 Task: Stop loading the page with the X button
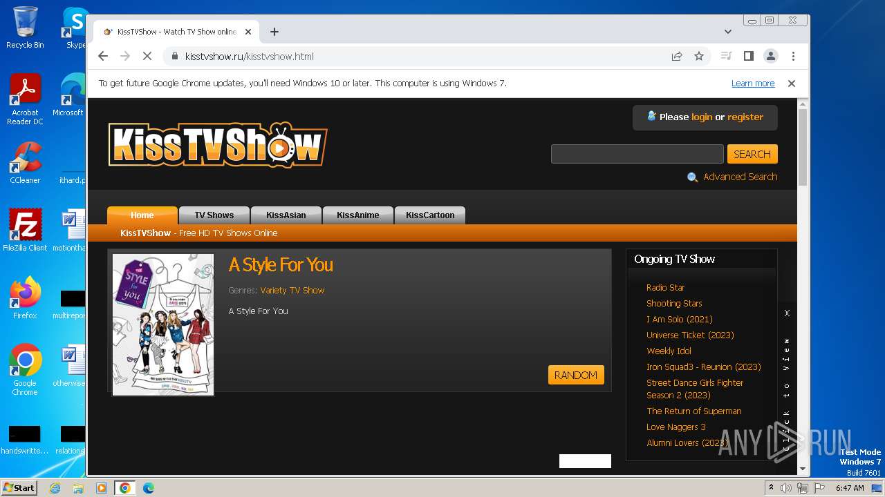click(x=147, y=56)
